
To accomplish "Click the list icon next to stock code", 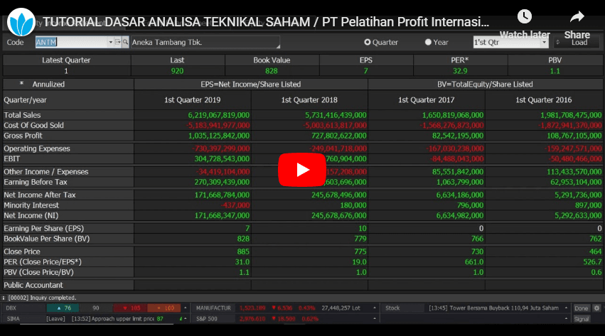I will click(x=117, y=43).
